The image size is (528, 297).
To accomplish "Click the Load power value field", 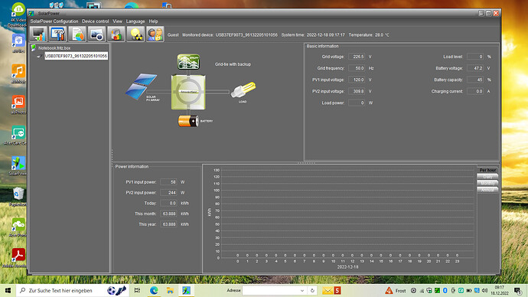I will (x=357, y=103).
